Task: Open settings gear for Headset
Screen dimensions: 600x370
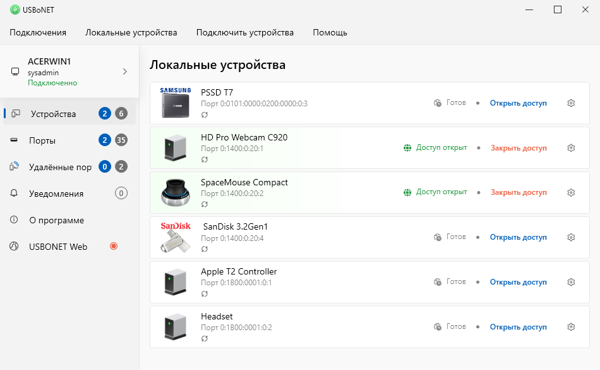Action: click(571, 327)
